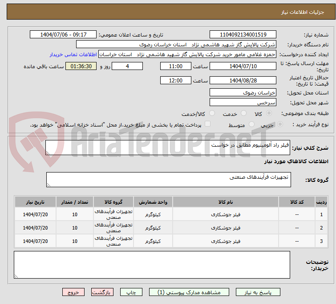The width and height of the screenshot is (336, 304).
Task: Select the متوسط purchase type radio
Action: (x=252, y=125)
